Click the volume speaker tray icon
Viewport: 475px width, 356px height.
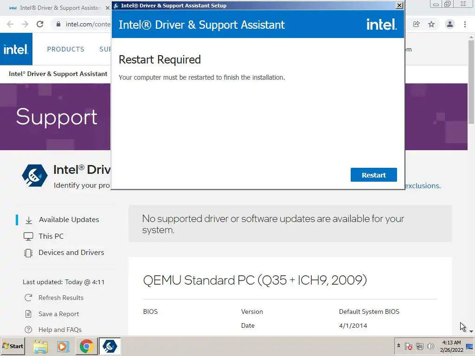430,346
